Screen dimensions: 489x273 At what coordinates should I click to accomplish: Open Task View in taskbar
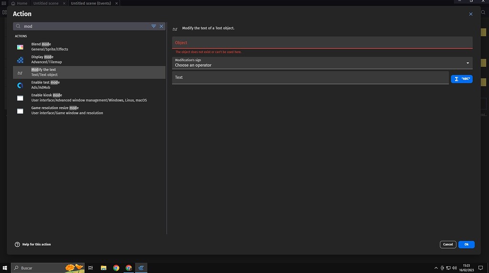[90, 268]
